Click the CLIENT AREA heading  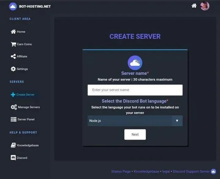[20, 19]
